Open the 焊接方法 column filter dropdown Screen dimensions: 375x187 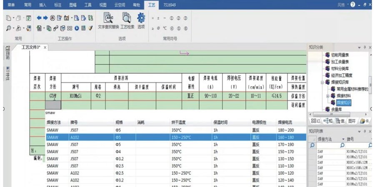pos(343,139)
